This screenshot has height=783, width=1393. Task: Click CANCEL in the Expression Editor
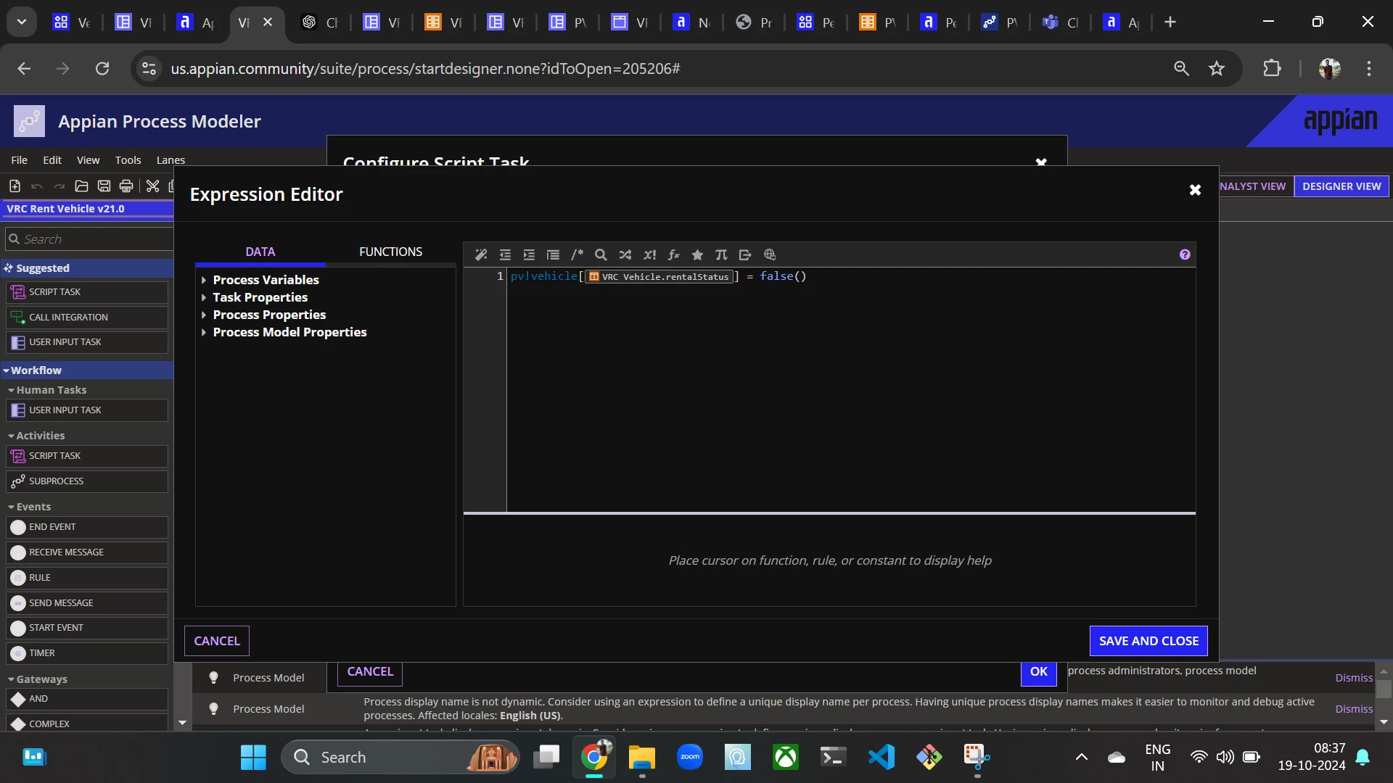coord(217,641)
